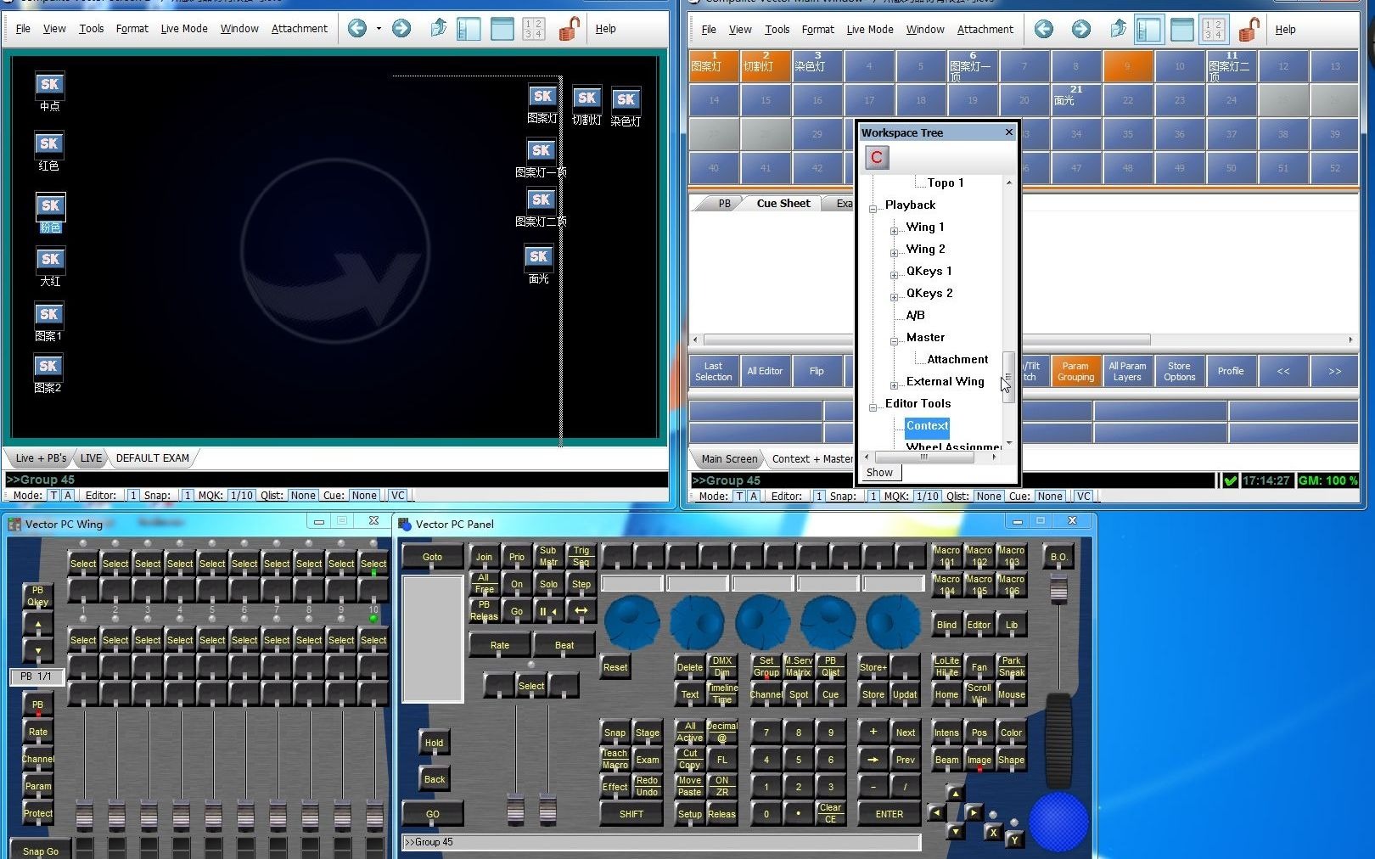Toggle the Solo button on the panel
This screenshot has width=1375, height=859.
[x=548, y=584]
